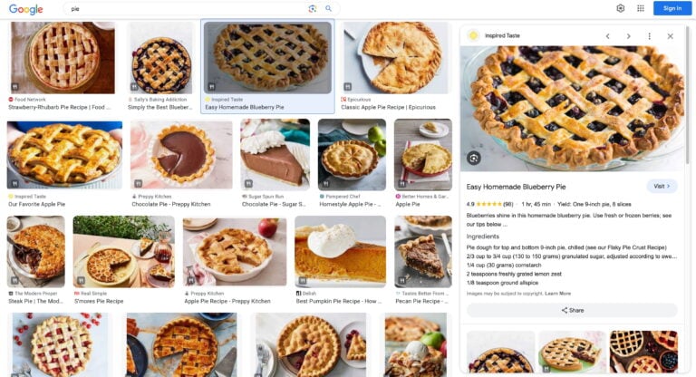
Task: Select Classic Apple Pie Epicurious result
Action: [388, 108]
